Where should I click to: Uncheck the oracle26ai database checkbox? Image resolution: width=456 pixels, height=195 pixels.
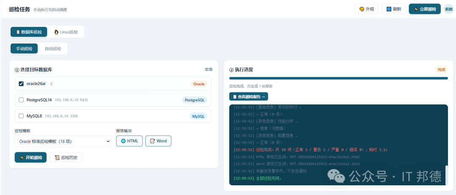21,84
